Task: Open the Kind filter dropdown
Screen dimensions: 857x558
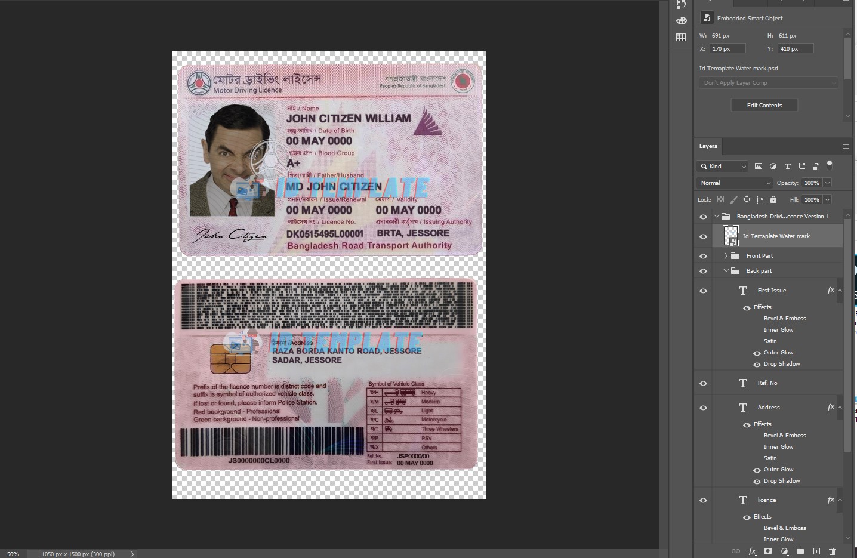Action: (722, 166)
